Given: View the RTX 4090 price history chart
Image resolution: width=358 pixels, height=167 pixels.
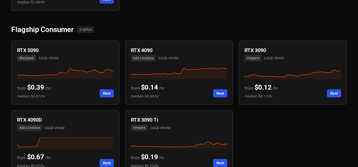Looking at the screenshot, I should 179,73.
